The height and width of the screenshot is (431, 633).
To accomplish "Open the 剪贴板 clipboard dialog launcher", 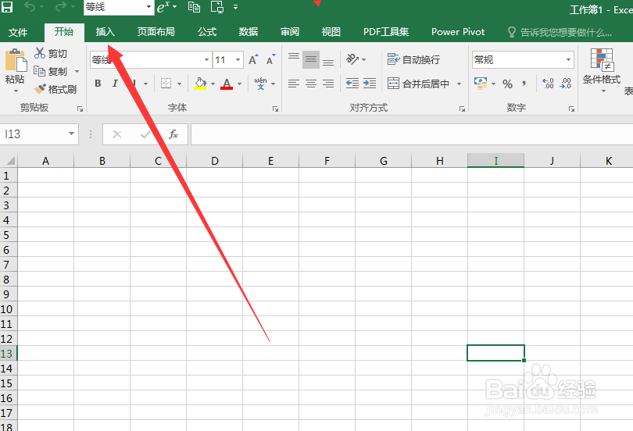I will coord(80,109).
